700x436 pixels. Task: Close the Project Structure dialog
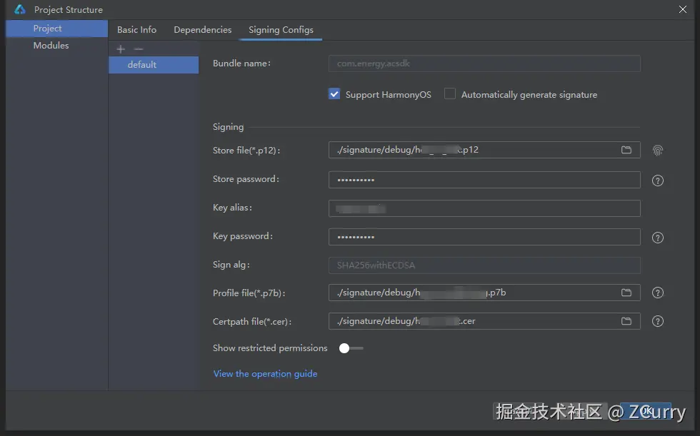pyautogui.click(x=683, y=9)
